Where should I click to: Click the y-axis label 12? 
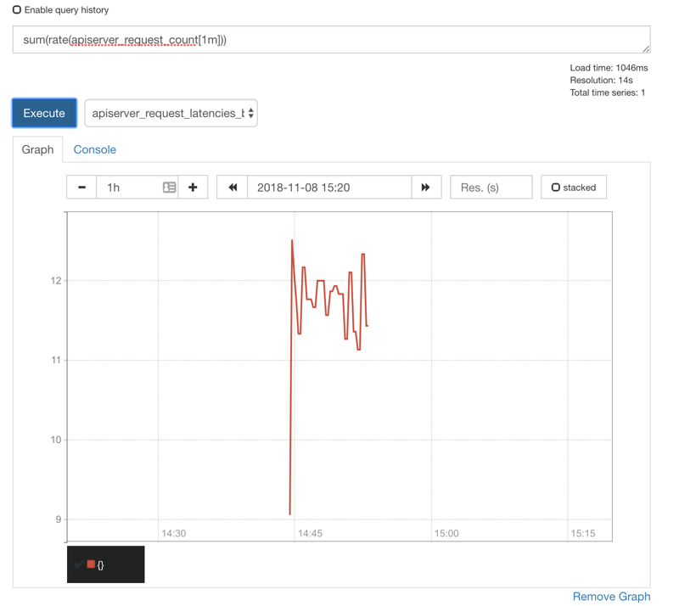56,281
